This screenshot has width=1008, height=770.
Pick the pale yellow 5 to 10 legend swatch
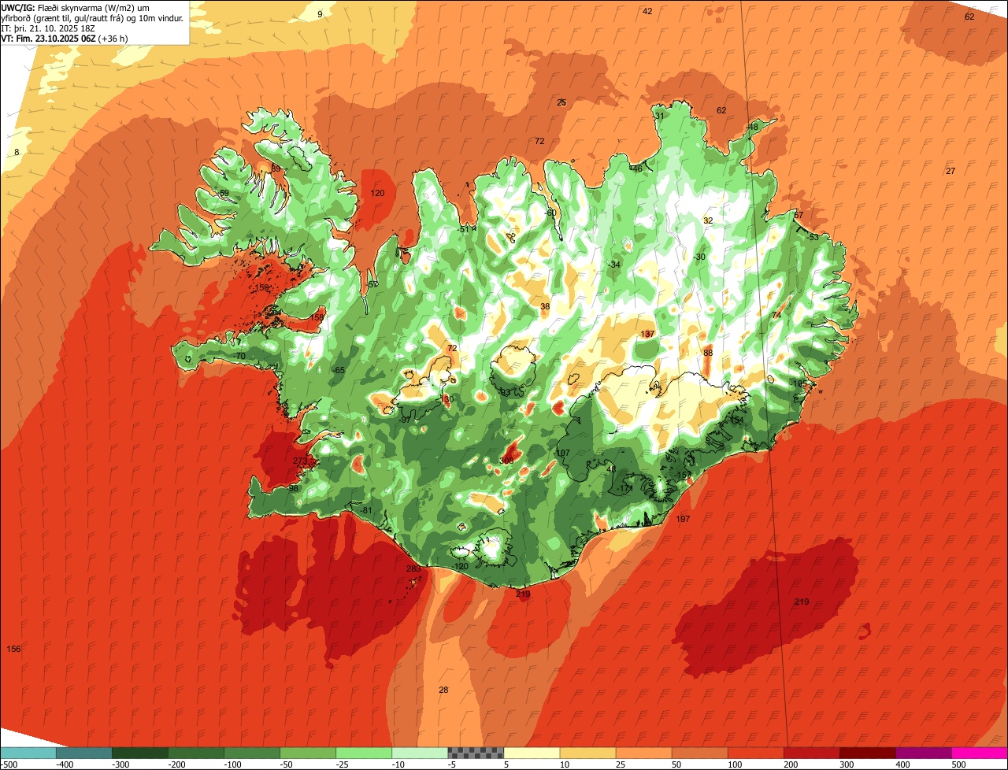pos(531,753)
